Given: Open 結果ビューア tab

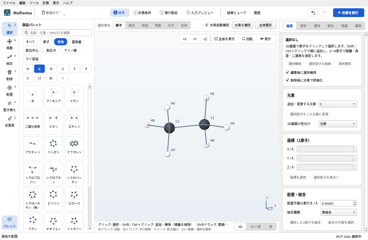Looking at the screenshot, I should point(237,13).
